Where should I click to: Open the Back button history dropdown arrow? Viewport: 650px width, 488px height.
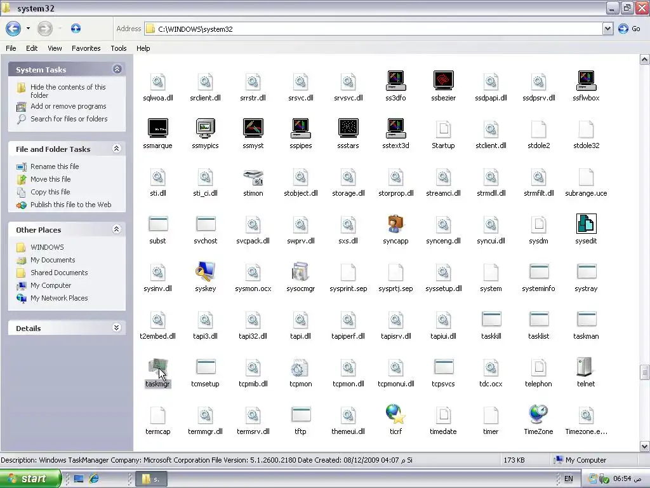click(28, 29)
